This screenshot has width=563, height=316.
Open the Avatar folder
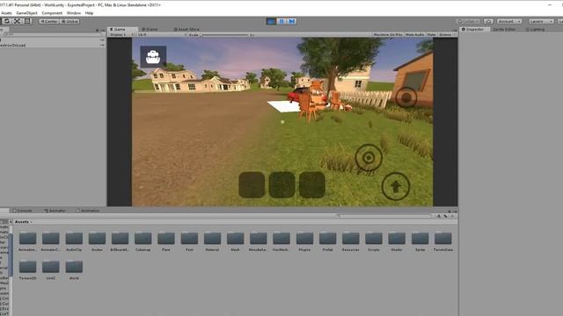pyautogui.click(x=97, y=241)
